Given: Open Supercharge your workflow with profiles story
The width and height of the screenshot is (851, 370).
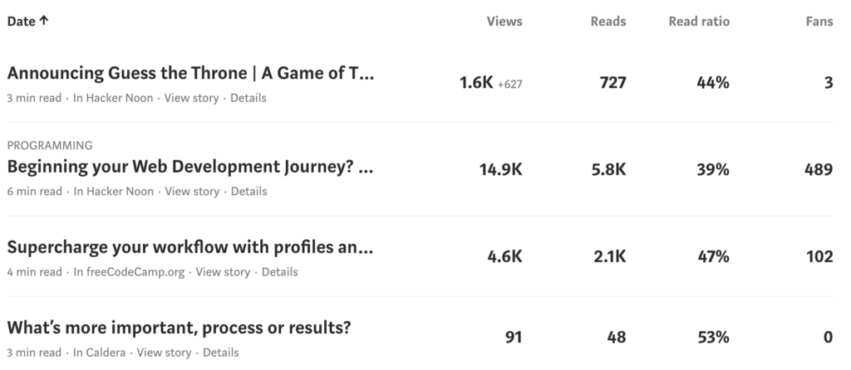Looking at the screenshot, I should point(190,248).
